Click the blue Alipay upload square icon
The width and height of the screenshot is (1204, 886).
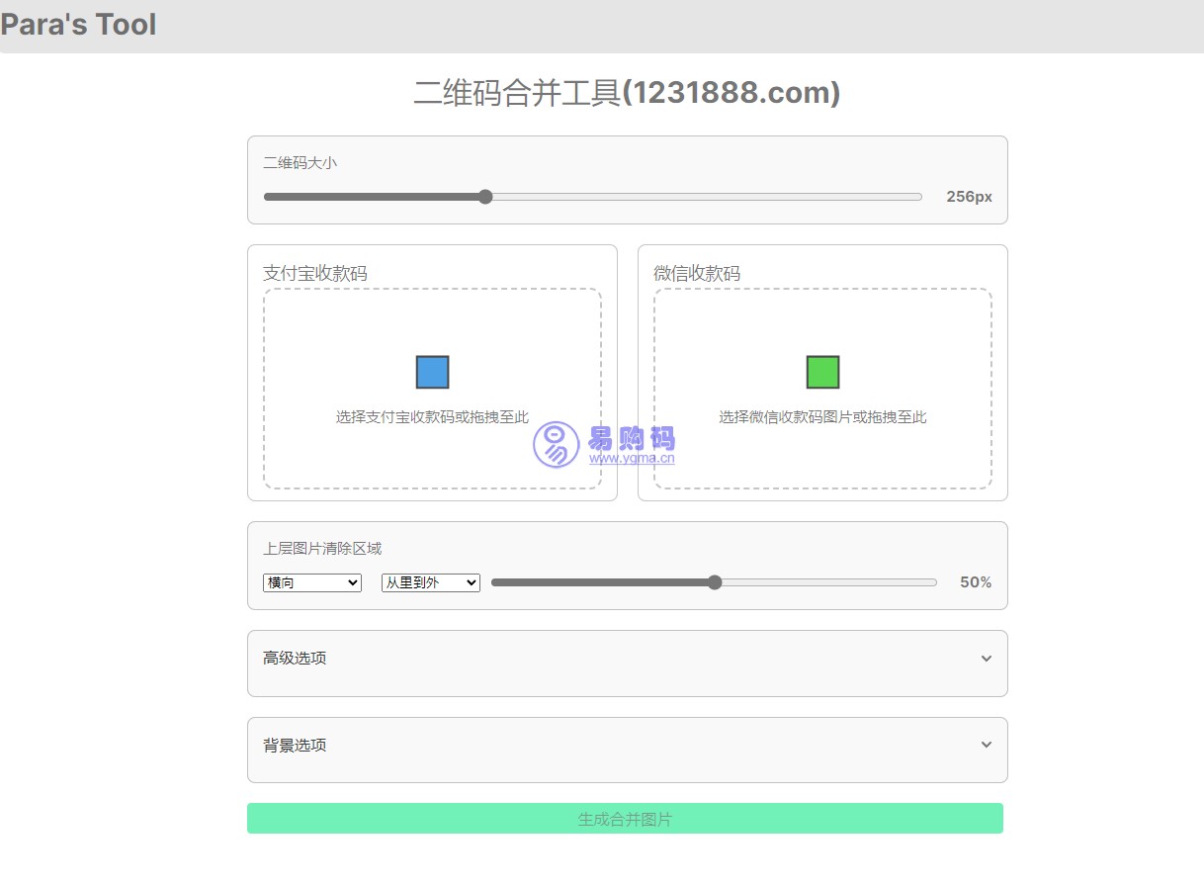pos(432,373)
